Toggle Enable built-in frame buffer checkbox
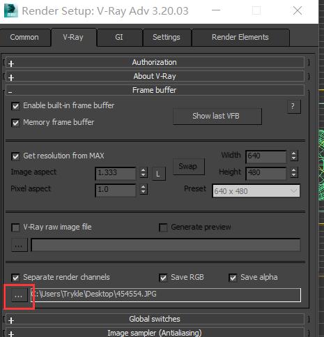Viewport: 324px width, 337px height. 15,106
